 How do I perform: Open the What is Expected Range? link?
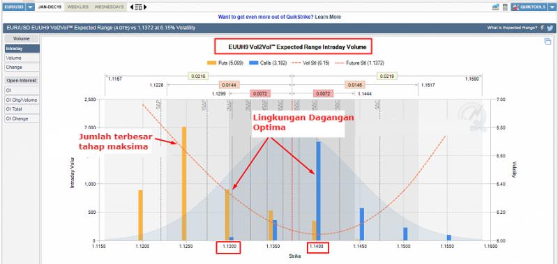pos(513,28)
